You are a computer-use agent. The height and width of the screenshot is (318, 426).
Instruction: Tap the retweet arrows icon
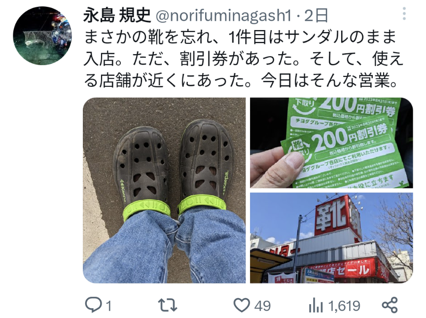point(167,305)
